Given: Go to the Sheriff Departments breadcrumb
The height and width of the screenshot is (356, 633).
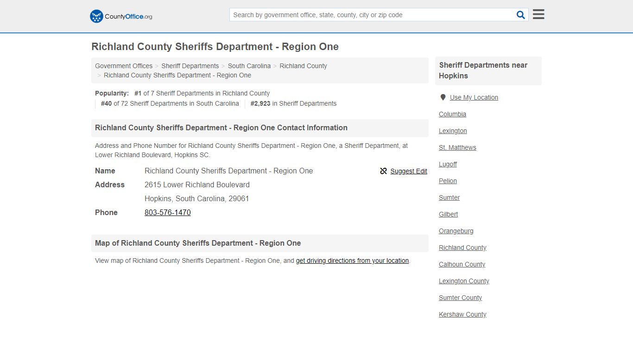Looking at the screenshot, I should tap(190, 66).
